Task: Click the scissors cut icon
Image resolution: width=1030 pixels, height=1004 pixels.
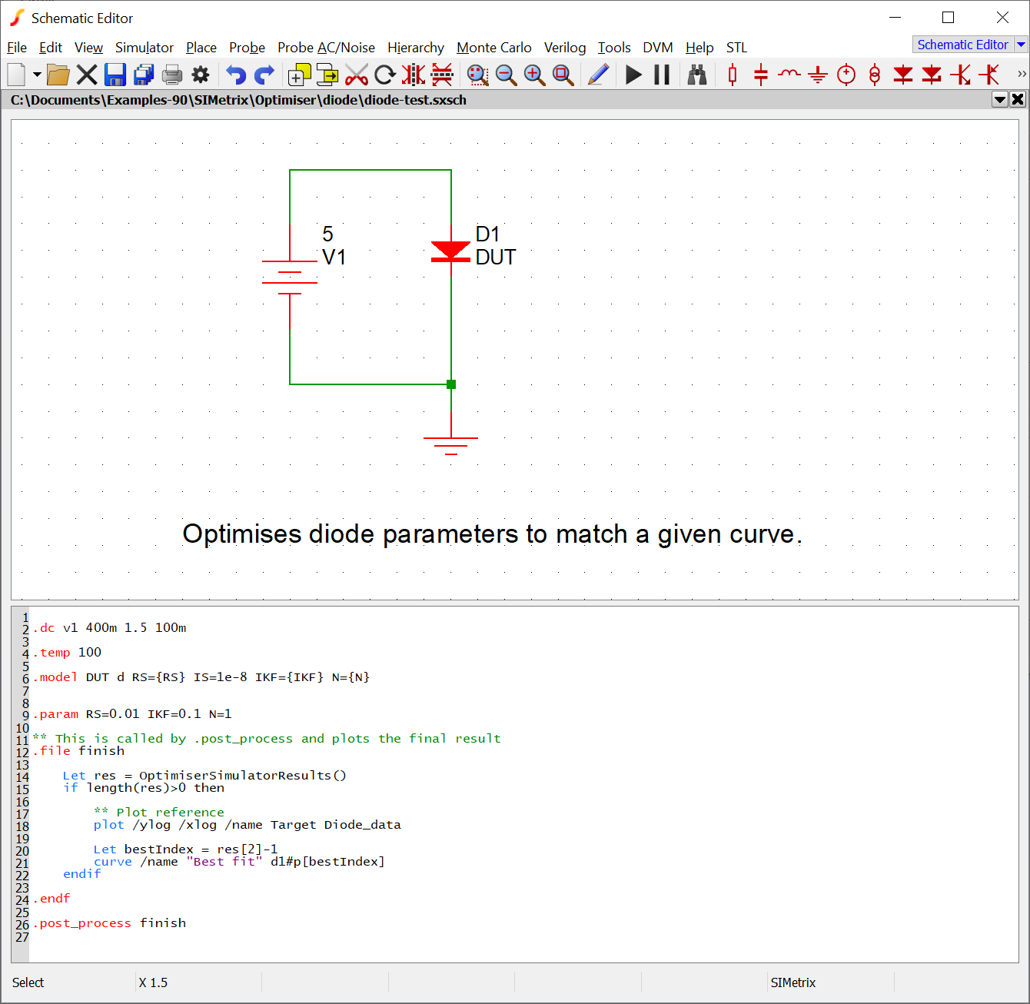Action: point(357,75)
